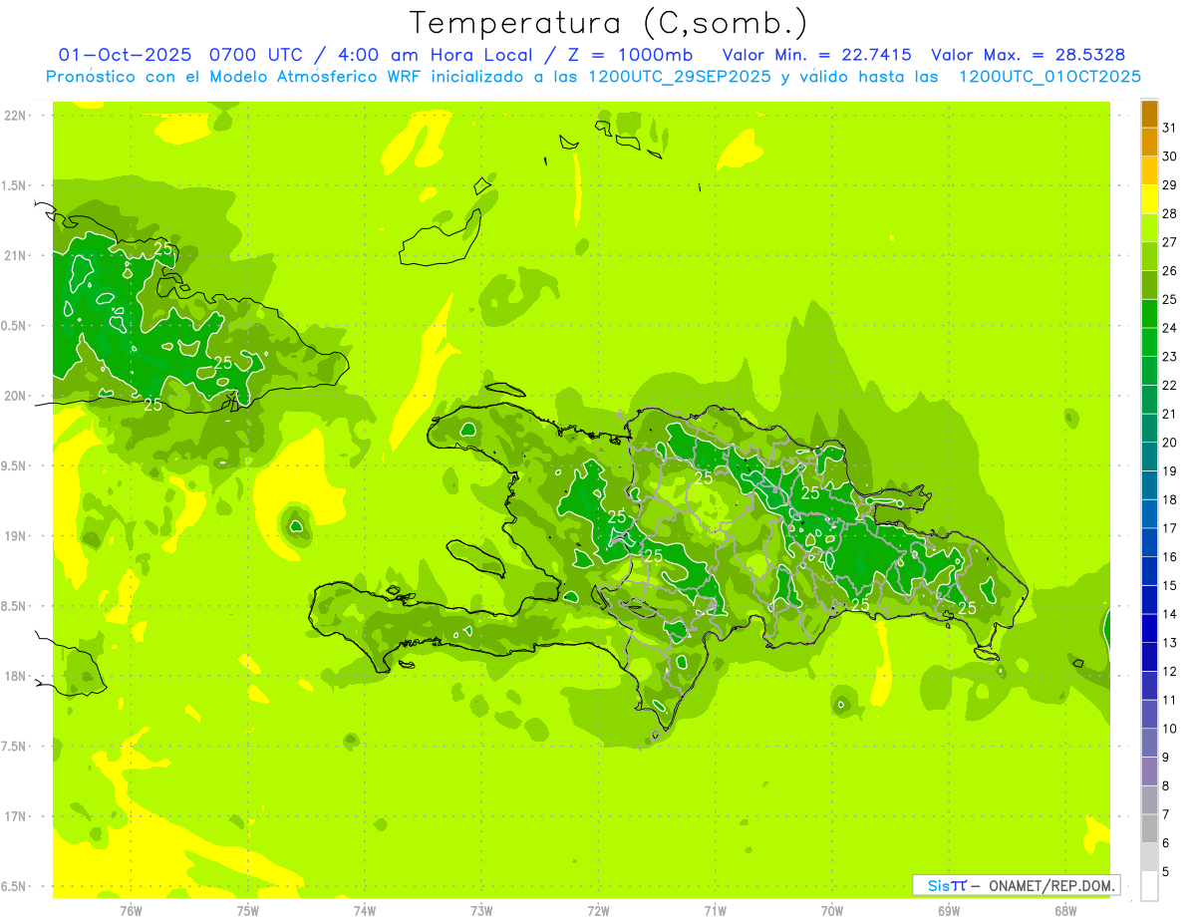Click the 76W longitude axis label
Image resolution: width=1196 pixels, height=924 pixels.
(131, 911)
